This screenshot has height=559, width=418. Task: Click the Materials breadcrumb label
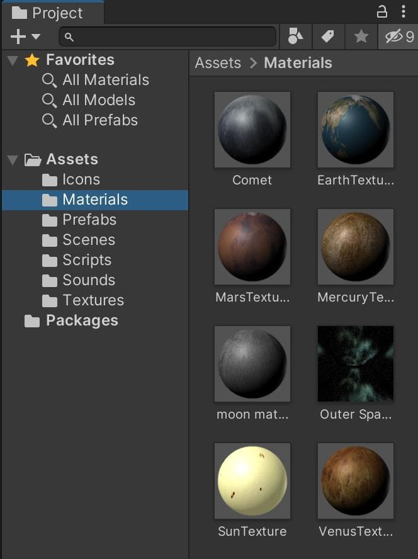(x=298, y=63)
